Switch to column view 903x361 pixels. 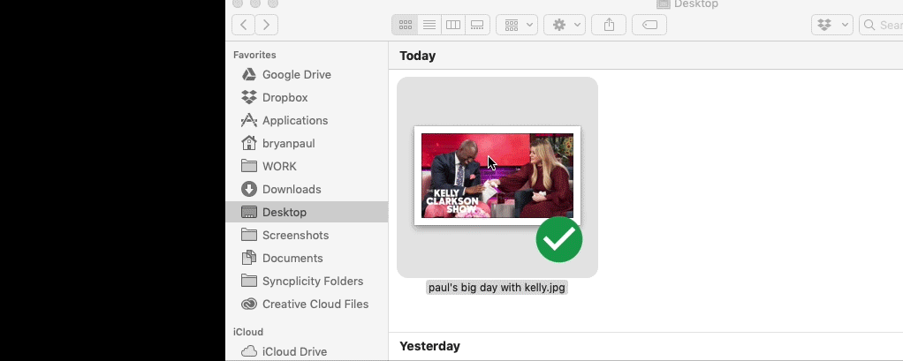[x=453, y=25]
